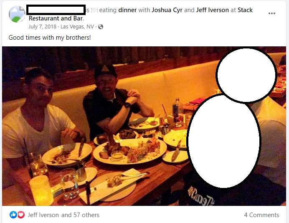Open the dinner photo in full view
289x223 pixels.
click(144, 126)
